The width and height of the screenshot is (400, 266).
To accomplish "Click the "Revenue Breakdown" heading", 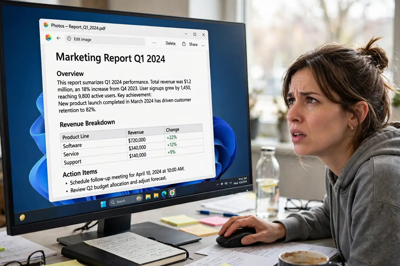I will point(87,123).
